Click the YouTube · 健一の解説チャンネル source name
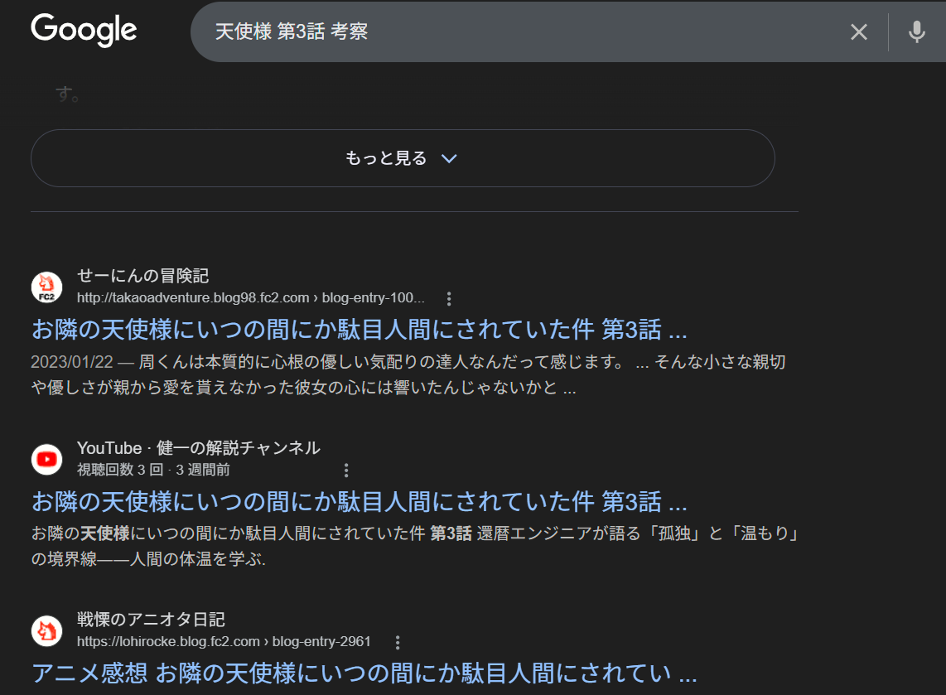The image size is (946, 695). pyautogui.click(x=198, y=448)
